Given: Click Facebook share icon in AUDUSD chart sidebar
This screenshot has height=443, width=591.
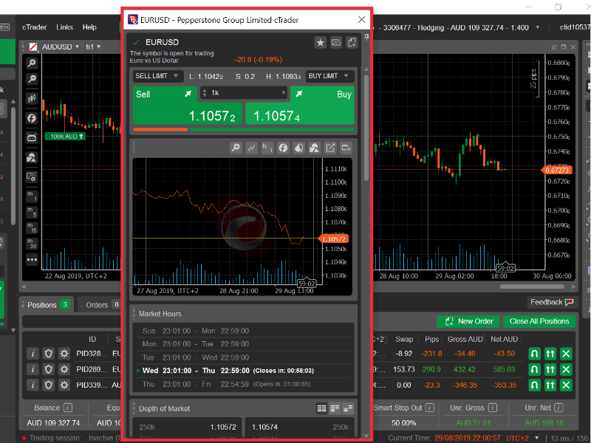Looking at the screenshot, I should pyautogui.click(x=32, y=118).
